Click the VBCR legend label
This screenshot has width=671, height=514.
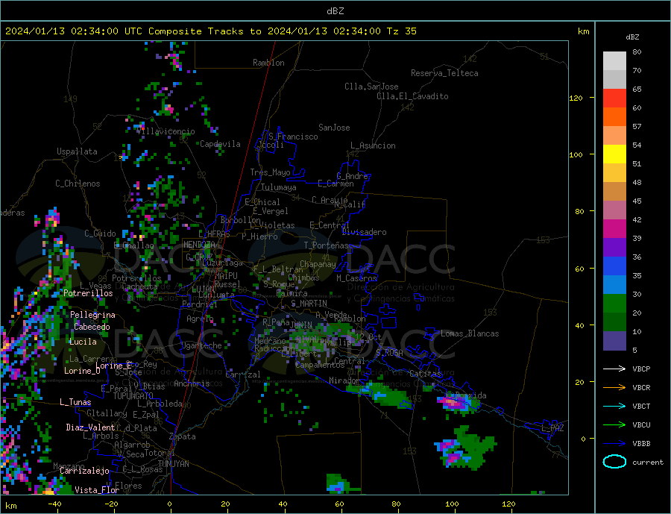[641, 388]
